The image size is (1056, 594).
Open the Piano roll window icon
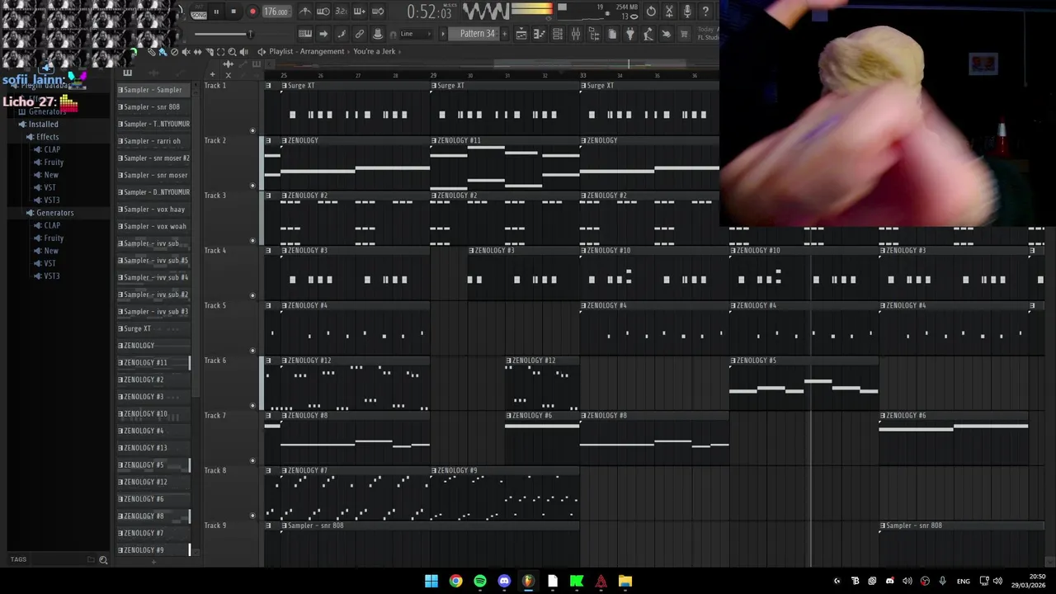(539, 34)
